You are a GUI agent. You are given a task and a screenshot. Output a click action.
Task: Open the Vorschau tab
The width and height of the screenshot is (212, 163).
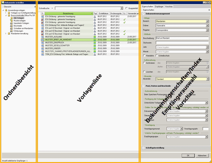(x=169, y=6)
